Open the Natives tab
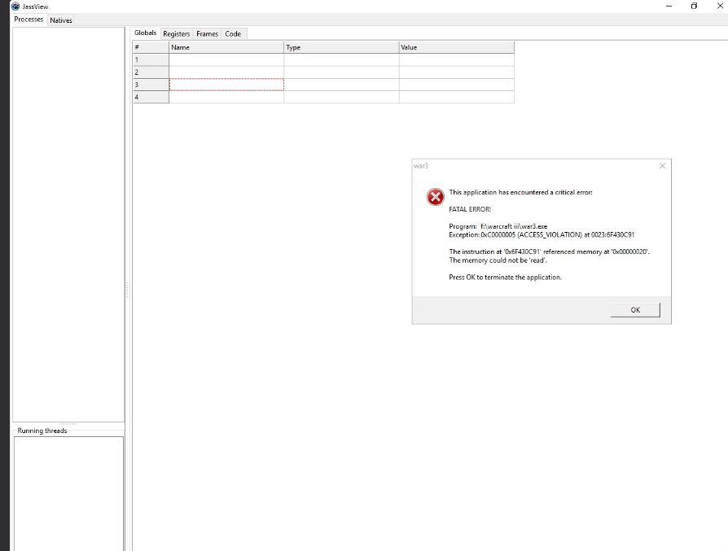The width and height of the screenshot is (728, 551). click(x=61, y=20)
